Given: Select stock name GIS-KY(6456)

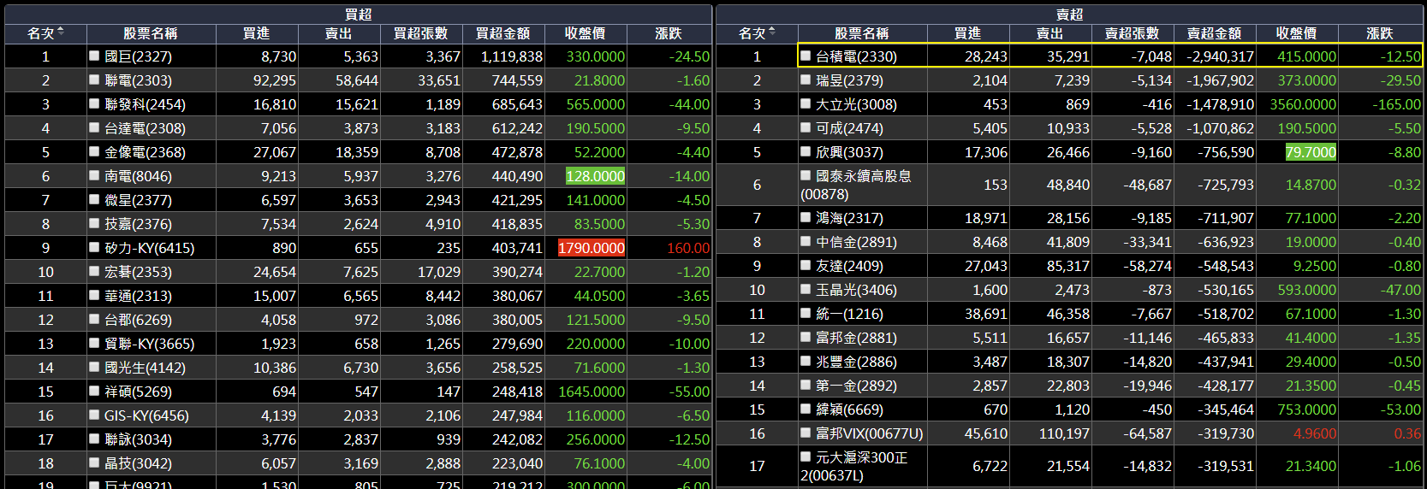Looking at the screenshot, I should pos(147,415).
